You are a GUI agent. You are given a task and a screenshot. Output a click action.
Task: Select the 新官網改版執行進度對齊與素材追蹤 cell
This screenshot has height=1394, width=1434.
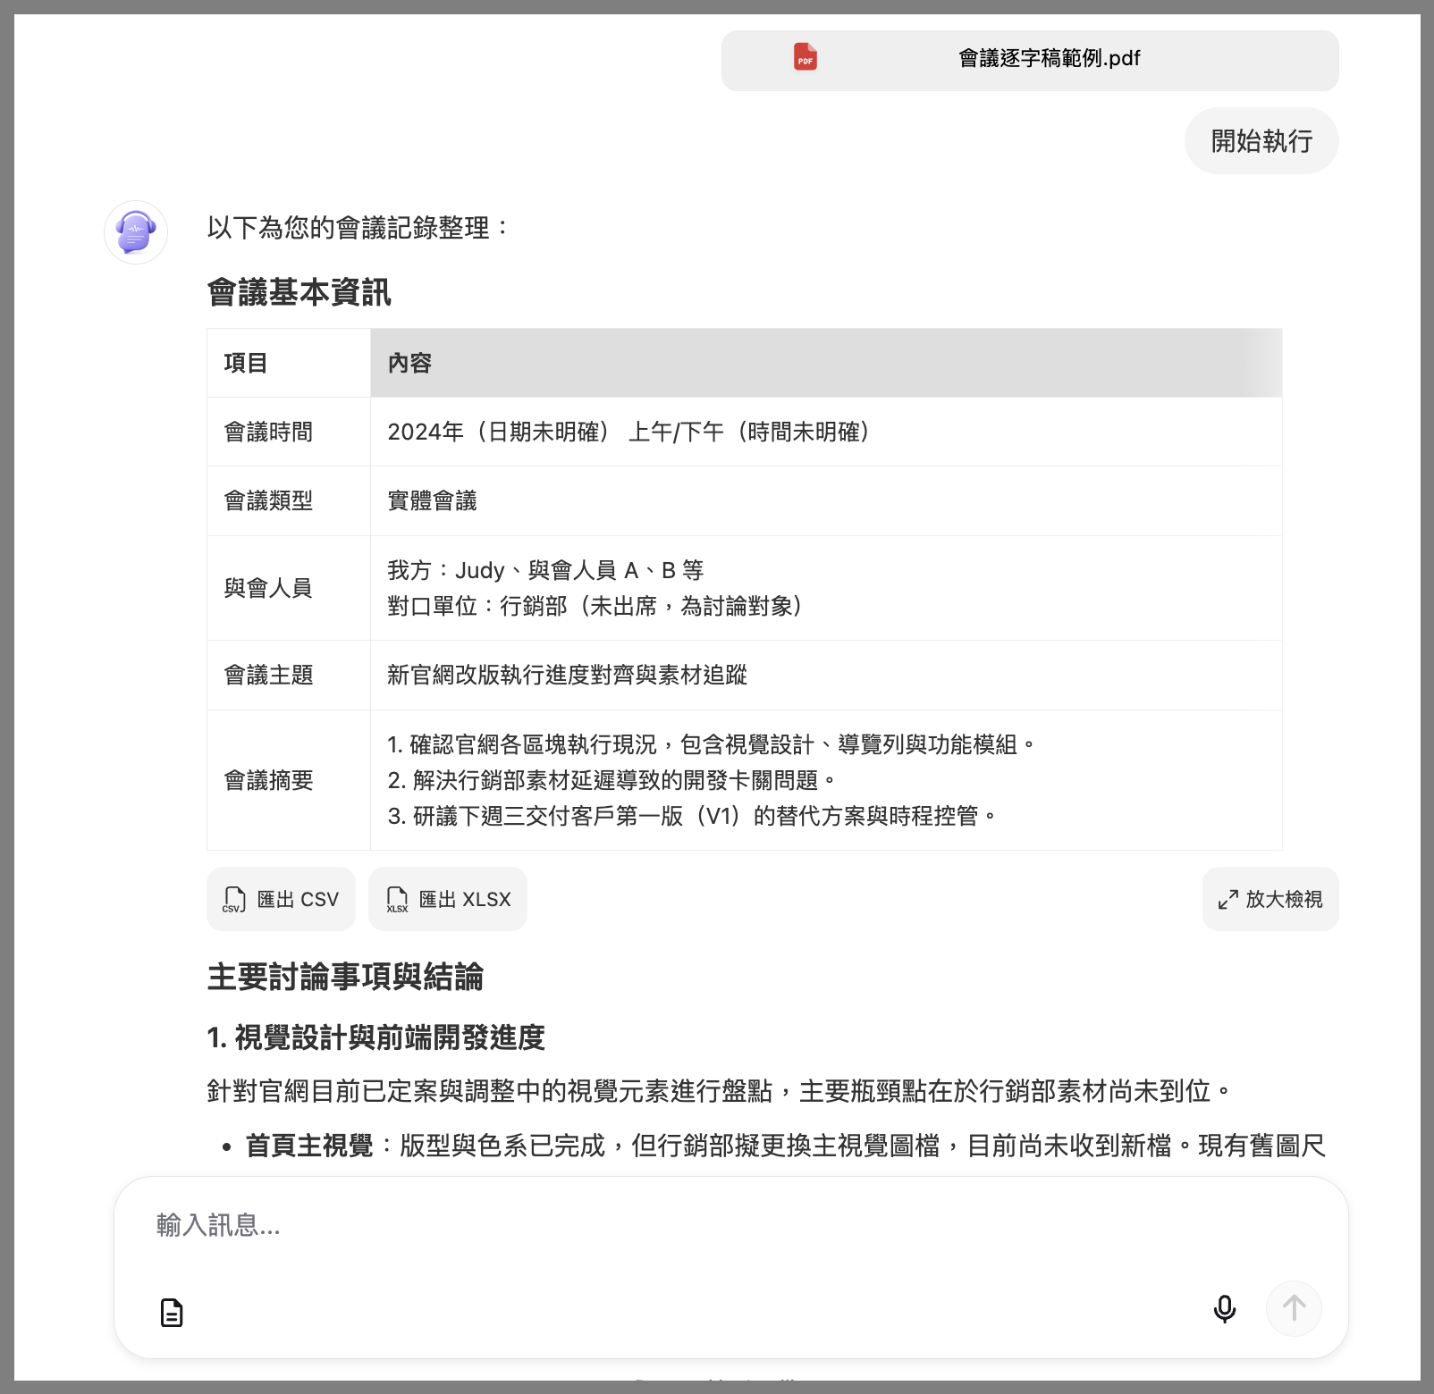pyautogui.click(x=567, y=676)
